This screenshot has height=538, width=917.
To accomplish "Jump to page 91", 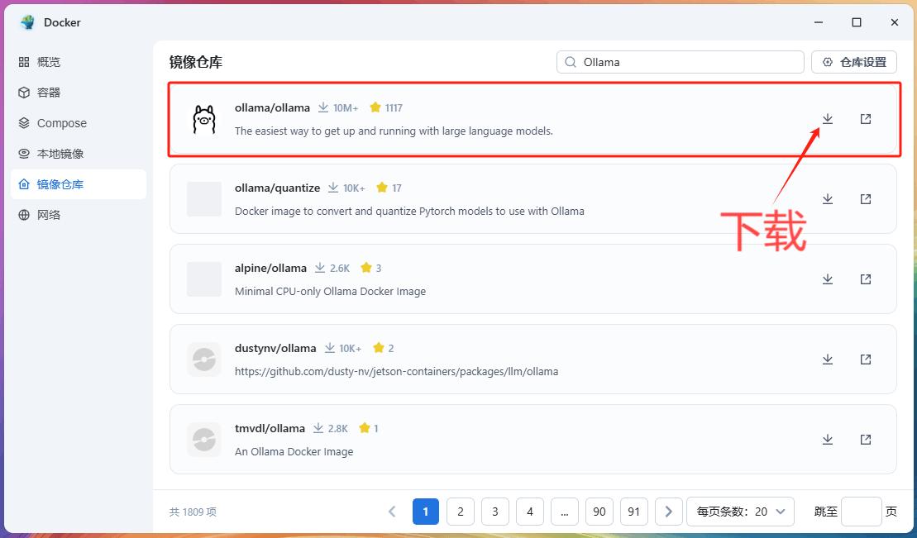I will 633,512.
